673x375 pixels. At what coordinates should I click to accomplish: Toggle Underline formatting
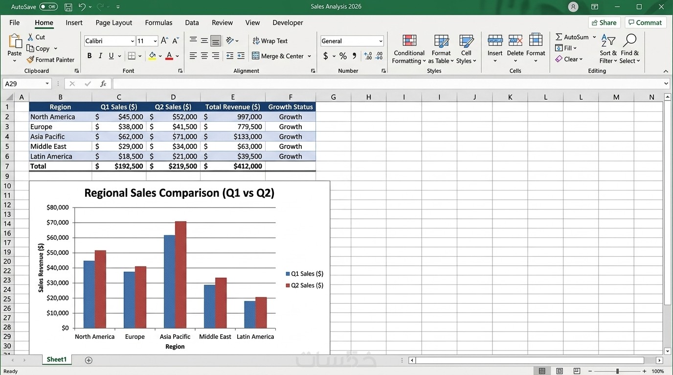tap(112, 56)
